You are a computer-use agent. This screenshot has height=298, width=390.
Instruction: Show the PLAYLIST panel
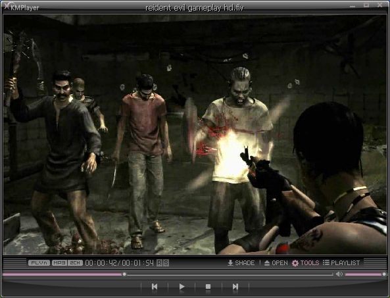click(341, 263)
